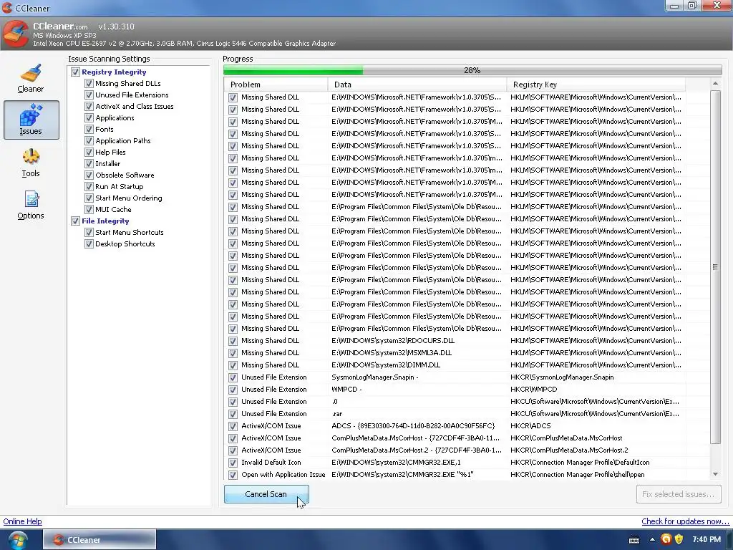The width and height of the screenshot is (733, 550).
Task: Select the ".0" unused extension data cell
Action: (334, 401)
